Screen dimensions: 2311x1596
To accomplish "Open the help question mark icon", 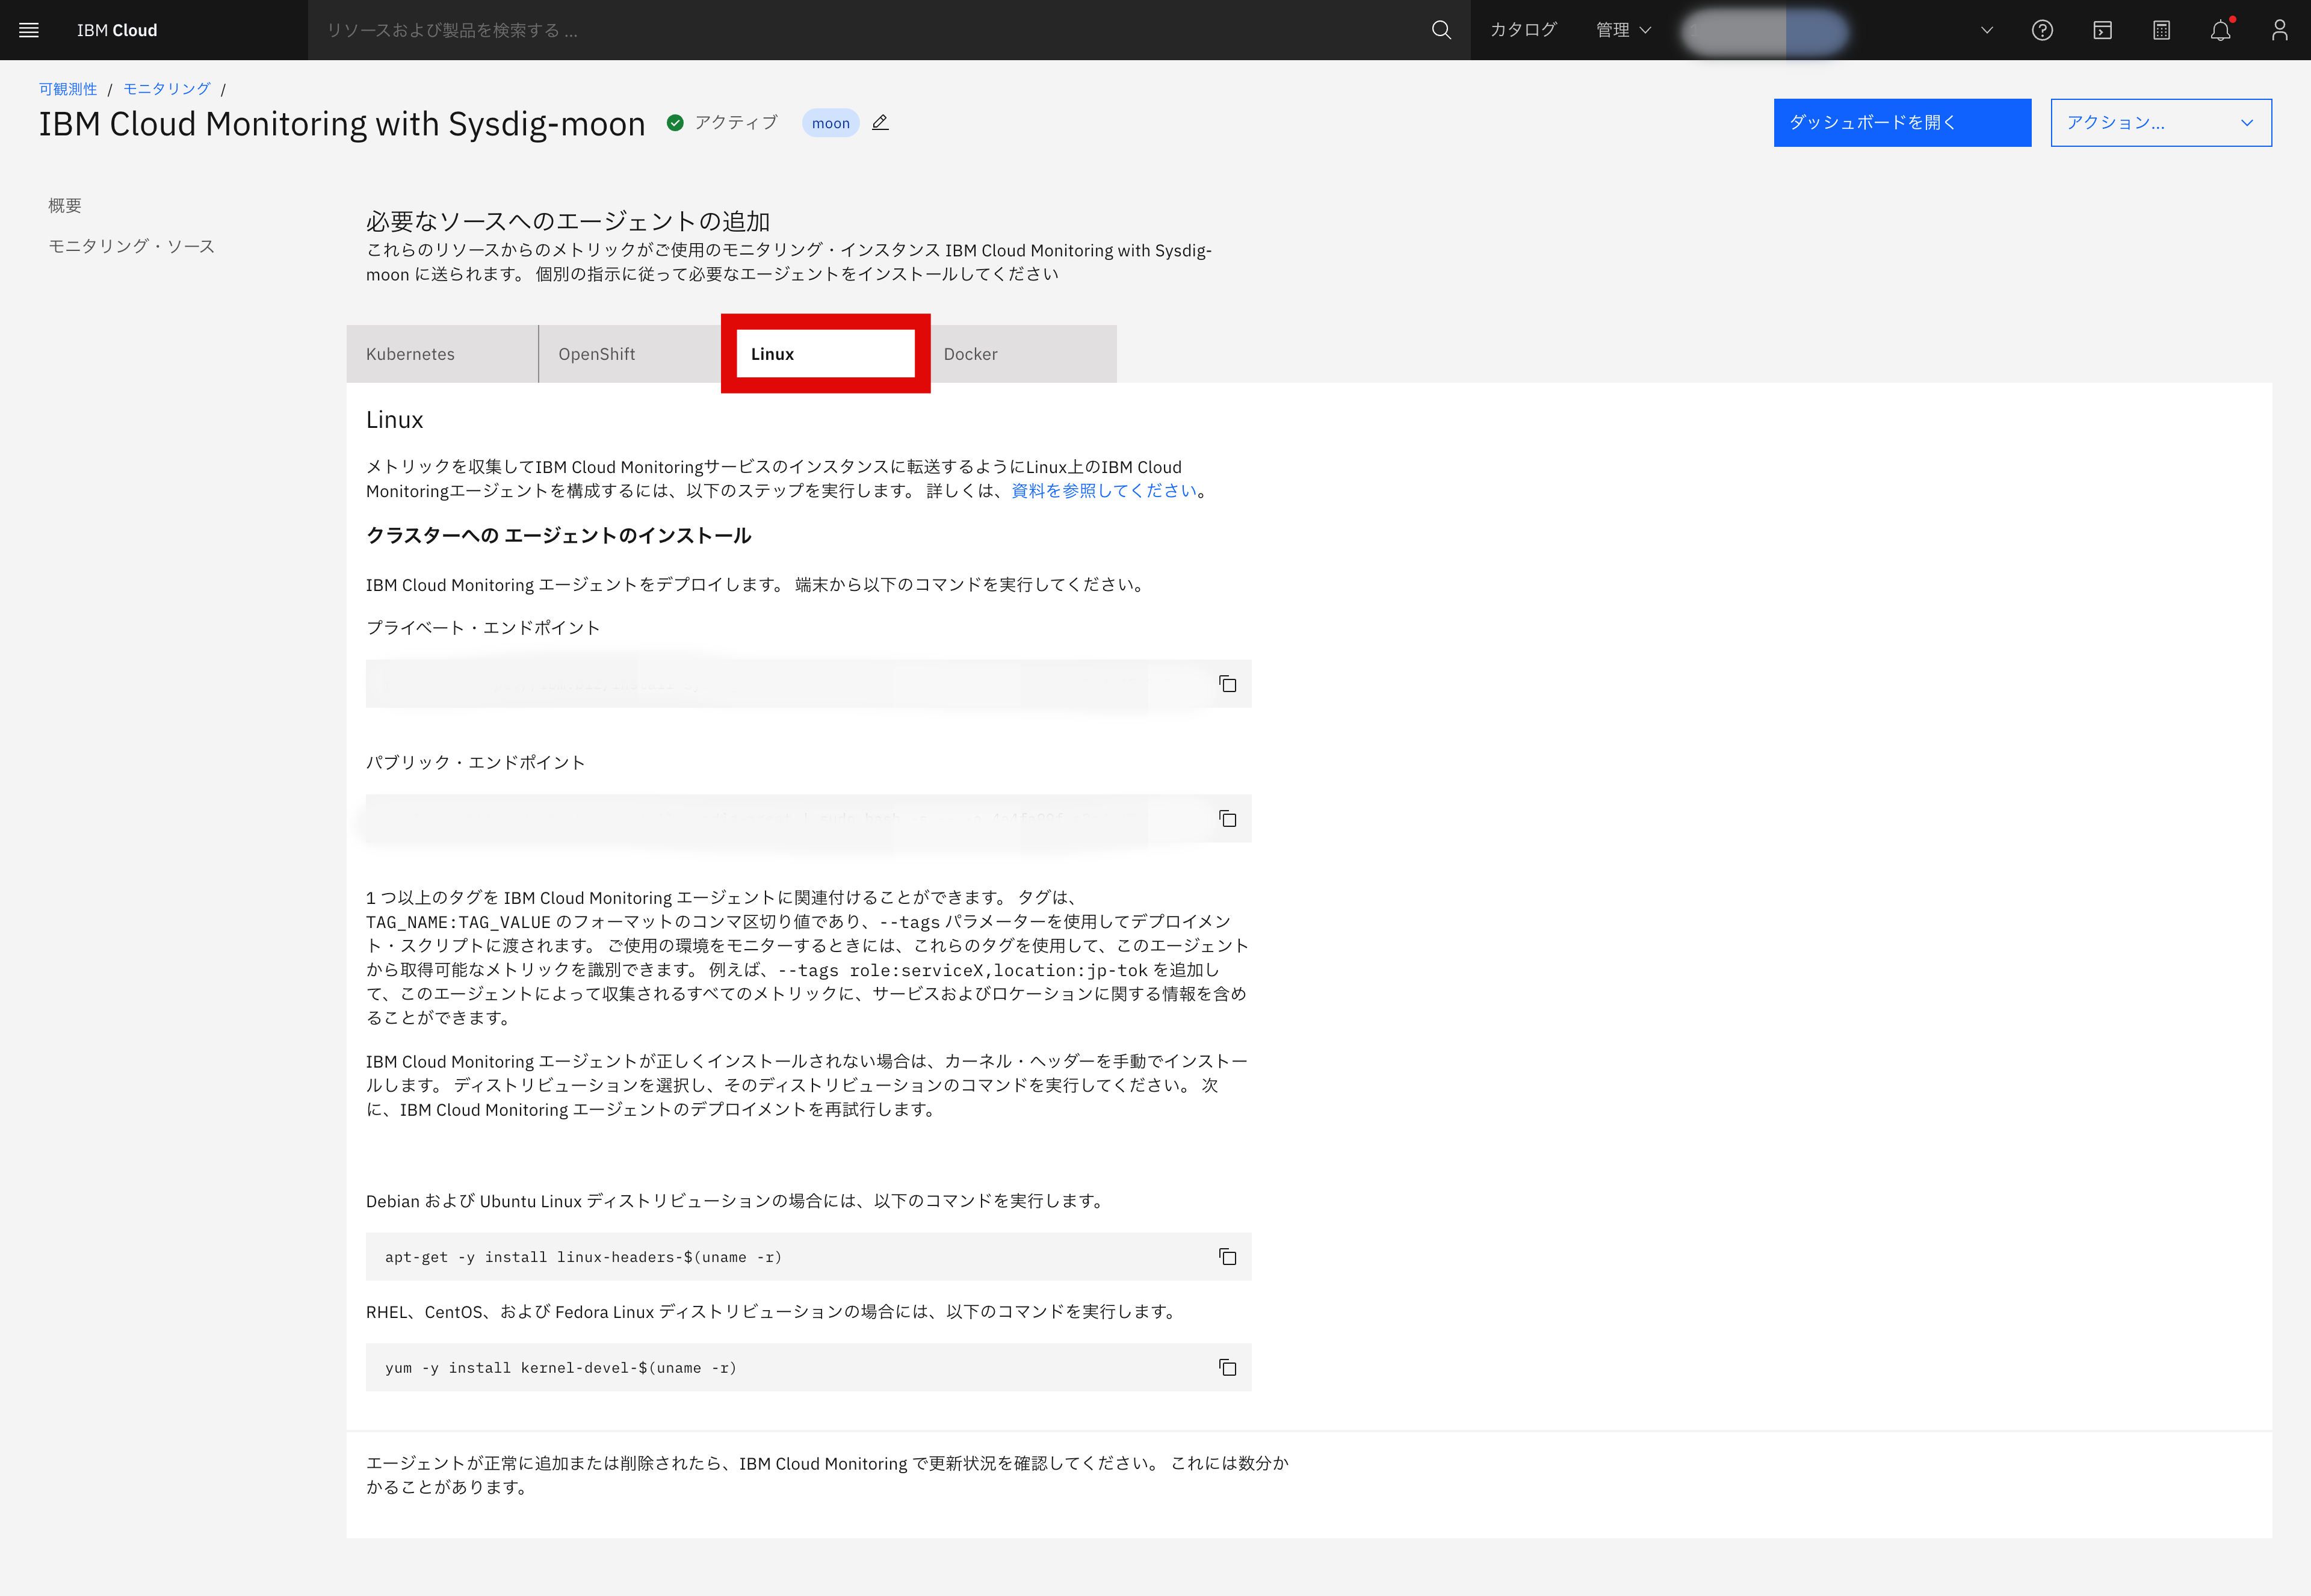I will (2042, 30).
